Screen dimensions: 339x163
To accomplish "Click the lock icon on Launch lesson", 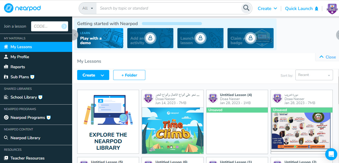I will 200,38.
